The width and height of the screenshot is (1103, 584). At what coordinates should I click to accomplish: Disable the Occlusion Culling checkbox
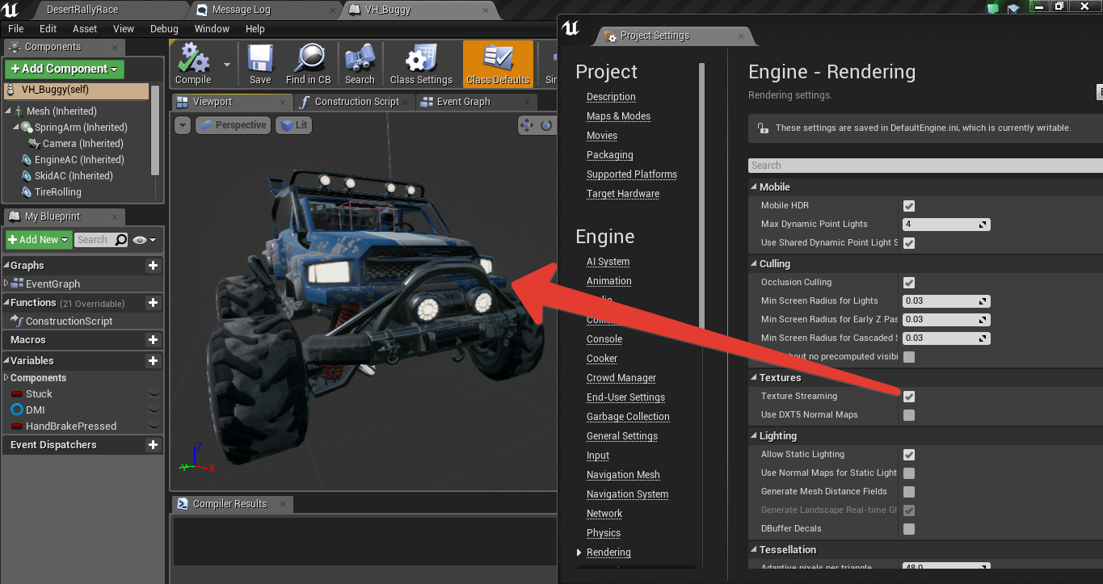[909, 283]
